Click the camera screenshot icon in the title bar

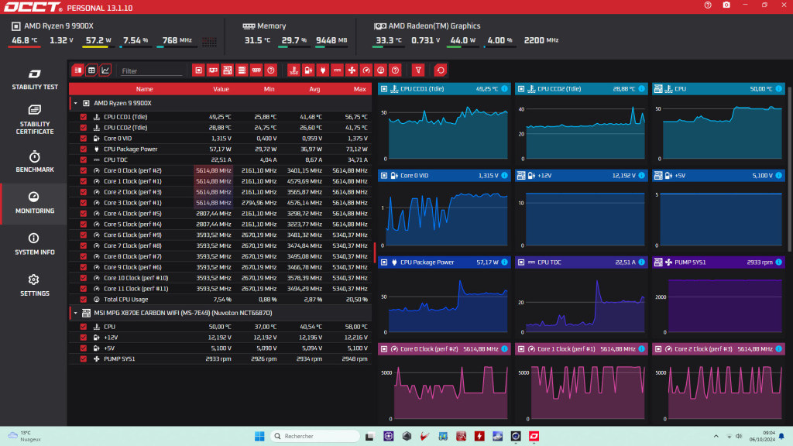pos(726,5)
